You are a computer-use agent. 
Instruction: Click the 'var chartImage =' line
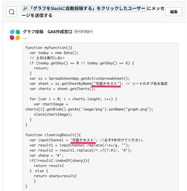51,104
